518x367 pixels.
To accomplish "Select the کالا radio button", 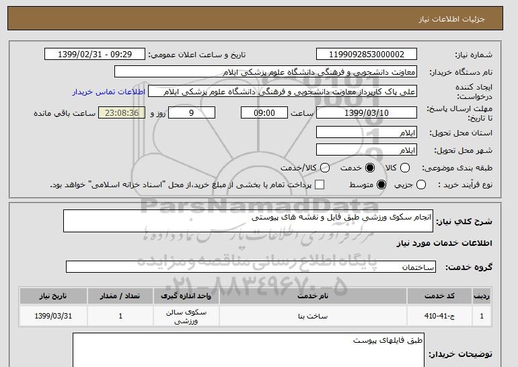I will pos(405,168).
